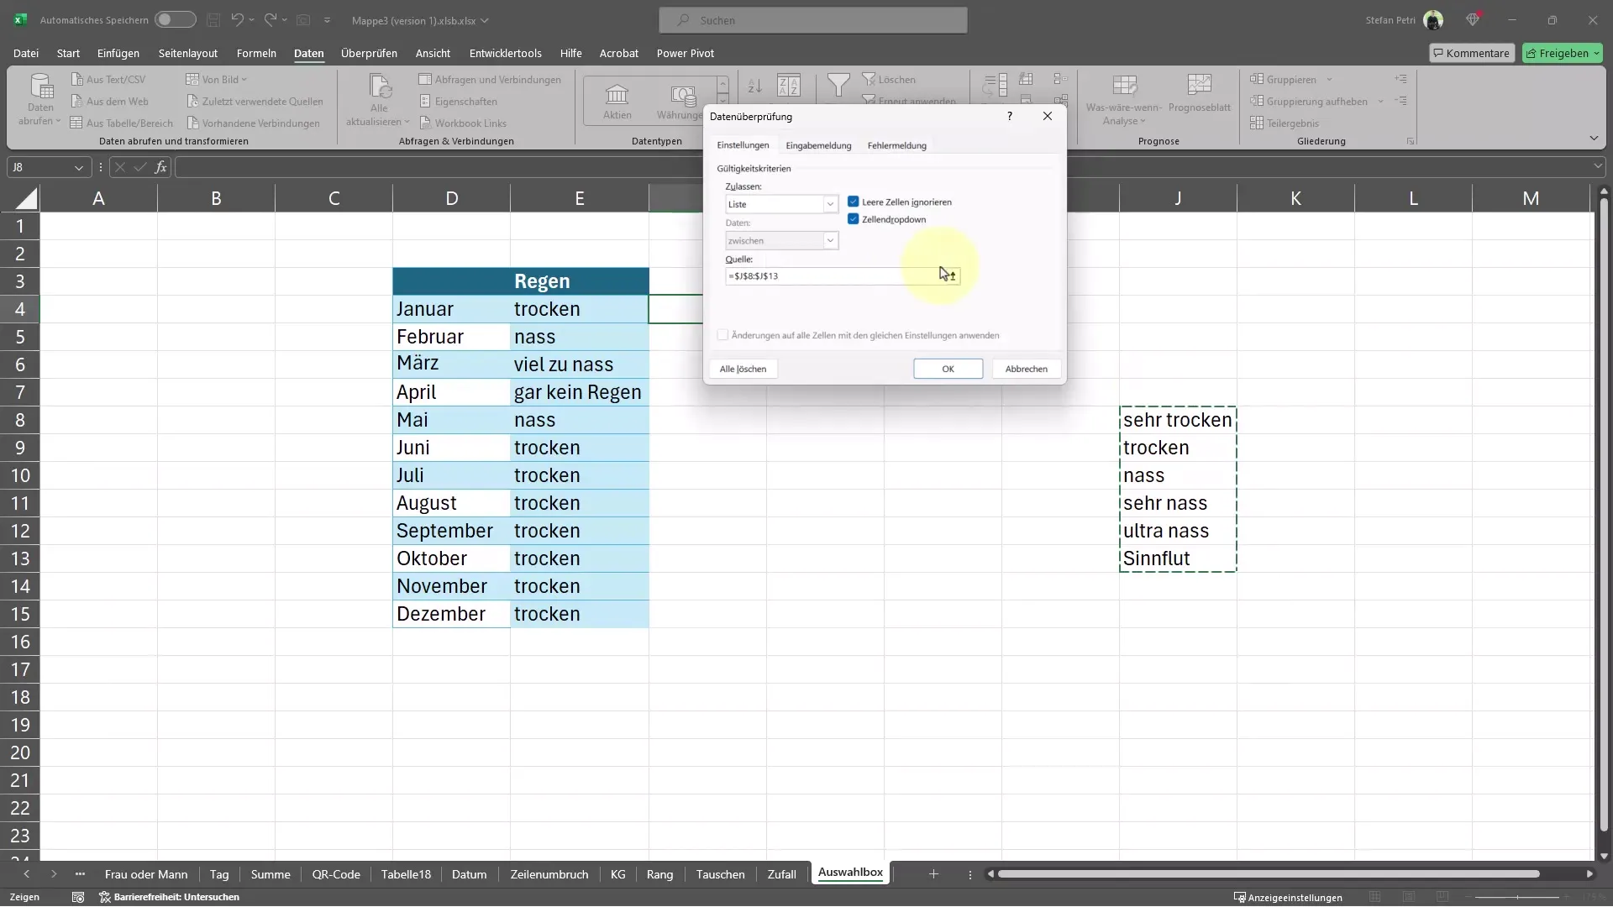Image resolution: width=1613 pixels, height=907 pixels.
Task: Click Anzeigeeinstellungen in status bar
Action: point(1288,897)
